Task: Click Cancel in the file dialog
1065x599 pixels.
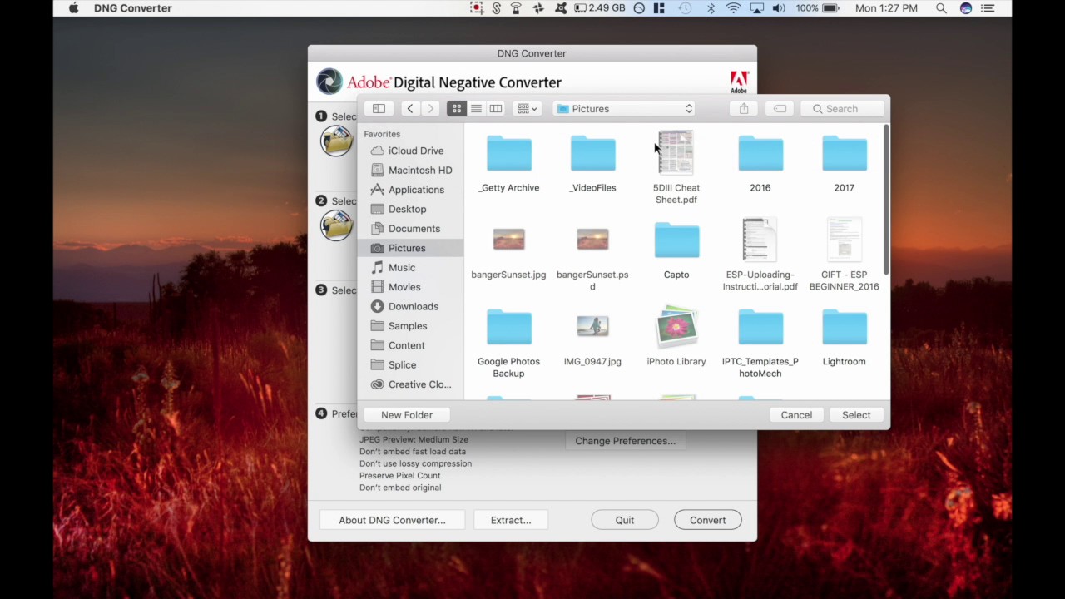Action: (796, 415)
